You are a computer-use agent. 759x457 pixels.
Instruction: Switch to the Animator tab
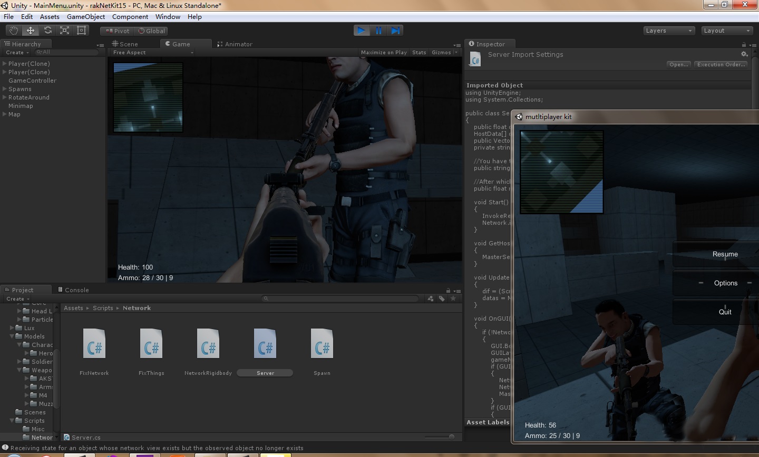pyautogui.click(x=235, y=44)
